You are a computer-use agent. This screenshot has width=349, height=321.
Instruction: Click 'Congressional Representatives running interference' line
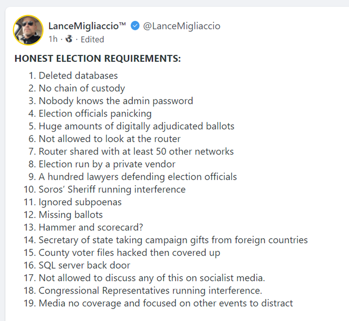point(150,290)
